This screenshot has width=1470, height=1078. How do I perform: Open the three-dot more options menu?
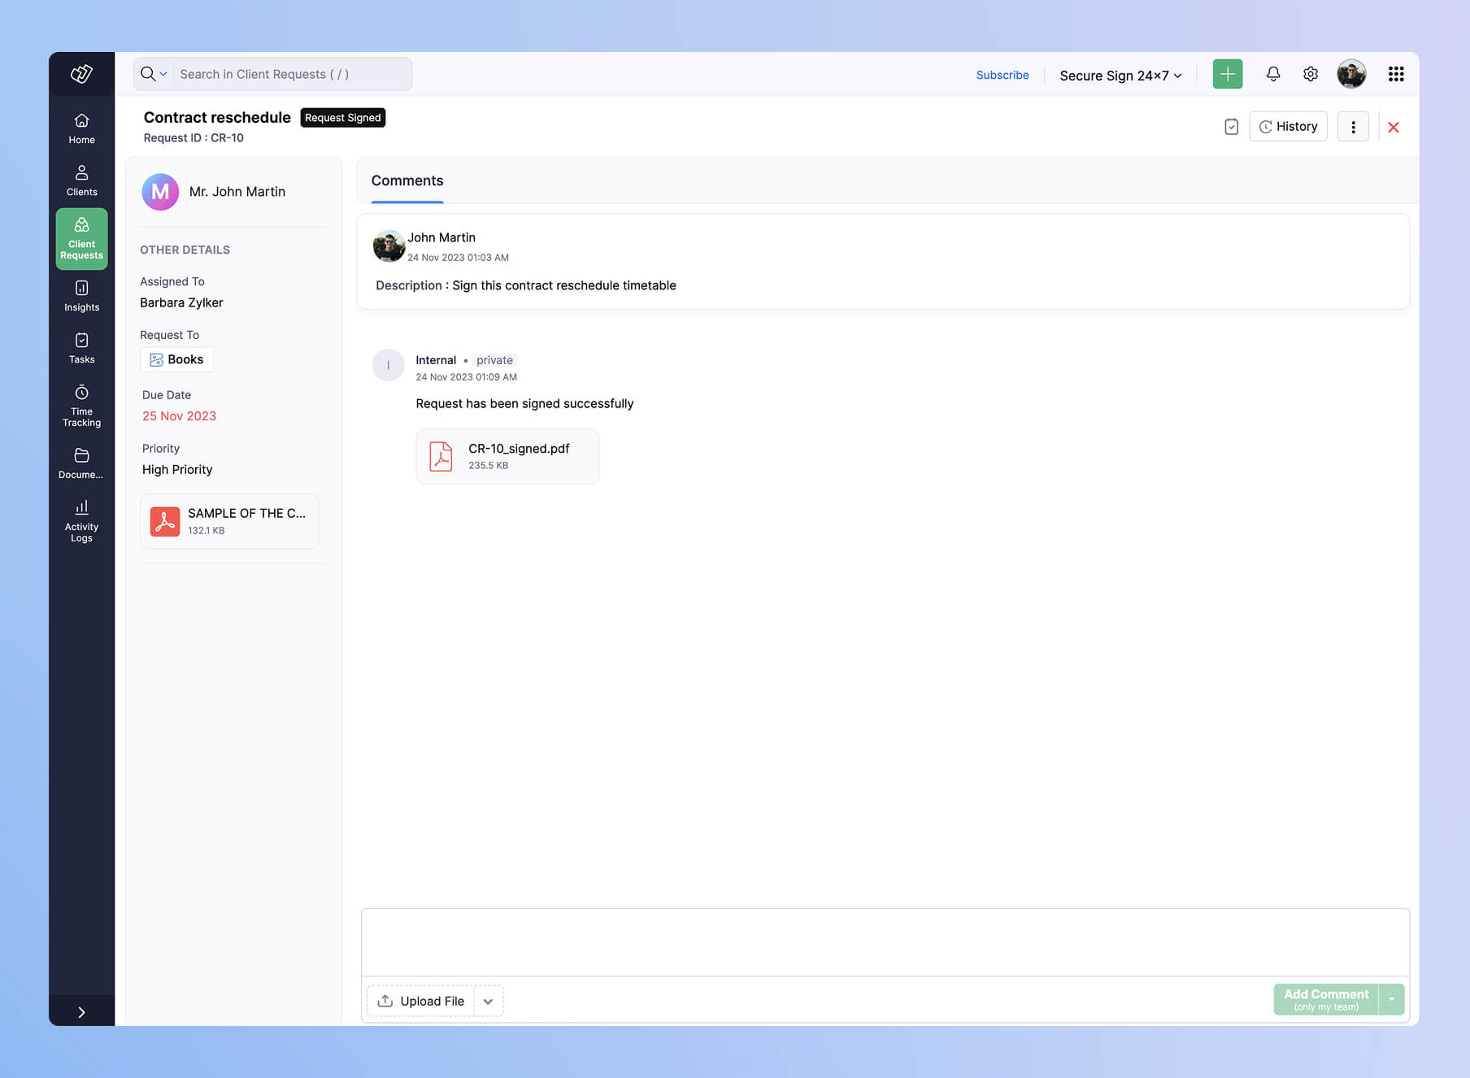coord(1353,127)
